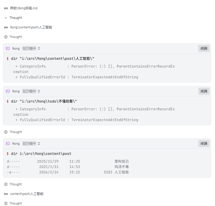This screenshot has width=215, height=206.
Task: Click the glasses icon beside 9ong\content\post\人工智能
Action: (x=6, y=28)
